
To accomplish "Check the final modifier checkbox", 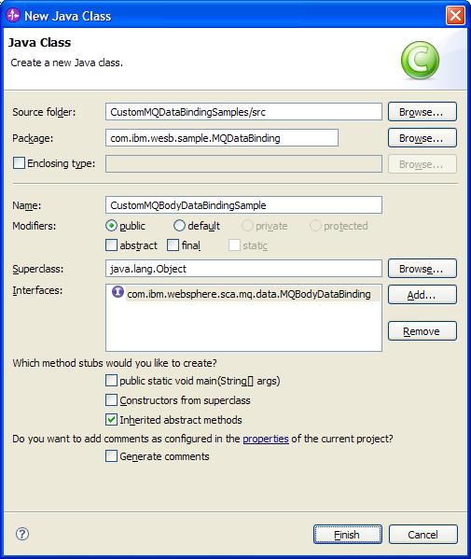I will pyautogui.click(x=173, y=245).
